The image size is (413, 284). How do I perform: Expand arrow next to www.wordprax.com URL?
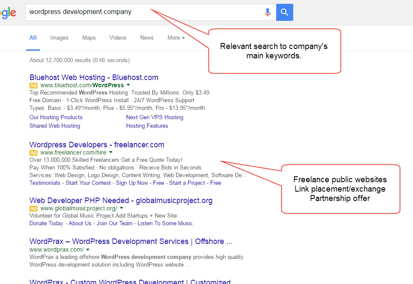[88, 249]
